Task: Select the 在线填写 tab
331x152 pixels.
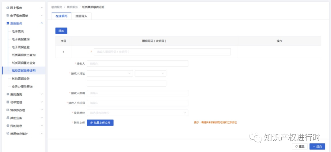Action: click(x=61, y=16)
